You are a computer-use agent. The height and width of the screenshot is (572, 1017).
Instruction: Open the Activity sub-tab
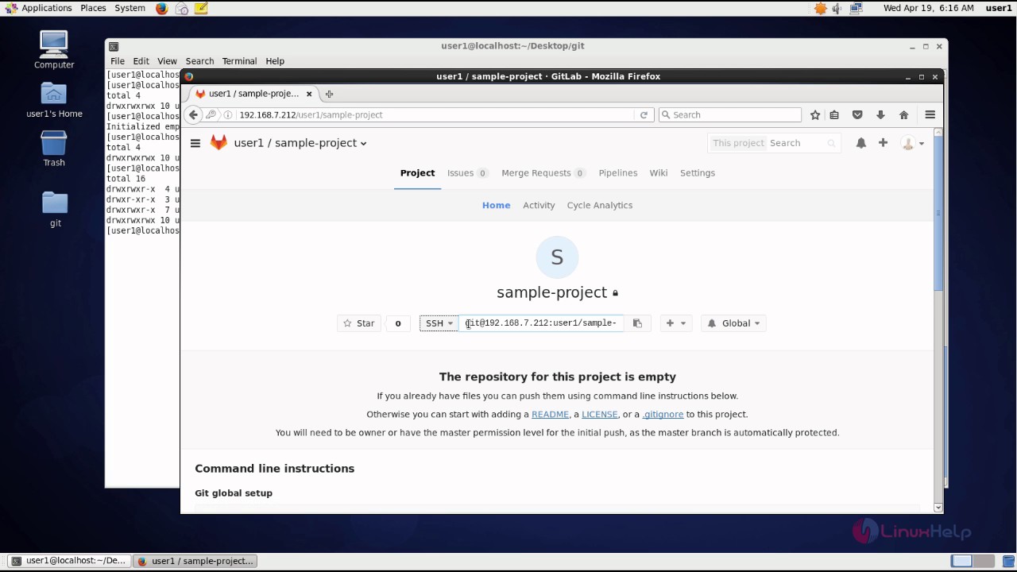coord(539,205)
